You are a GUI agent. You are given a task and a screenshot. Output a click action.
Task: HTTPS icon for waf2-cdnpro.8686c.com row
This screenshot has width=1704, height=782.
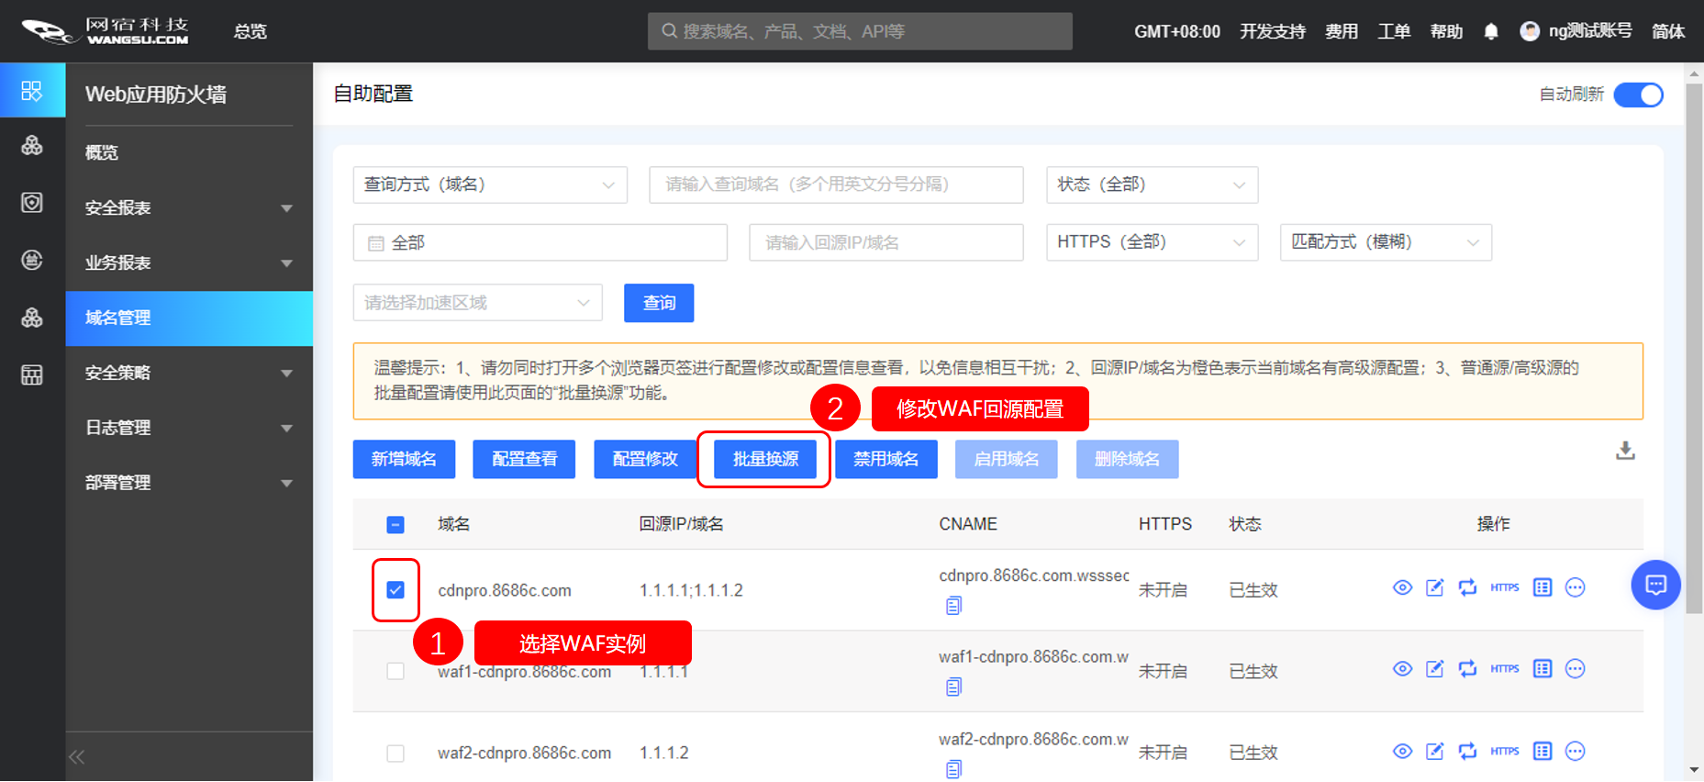1505,751
